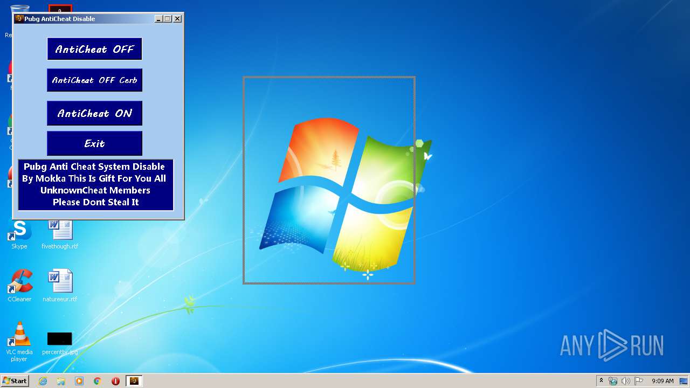The image size is (690, 388).
Task: Select the VLC media player shortcut
Action: pos(19,342)
